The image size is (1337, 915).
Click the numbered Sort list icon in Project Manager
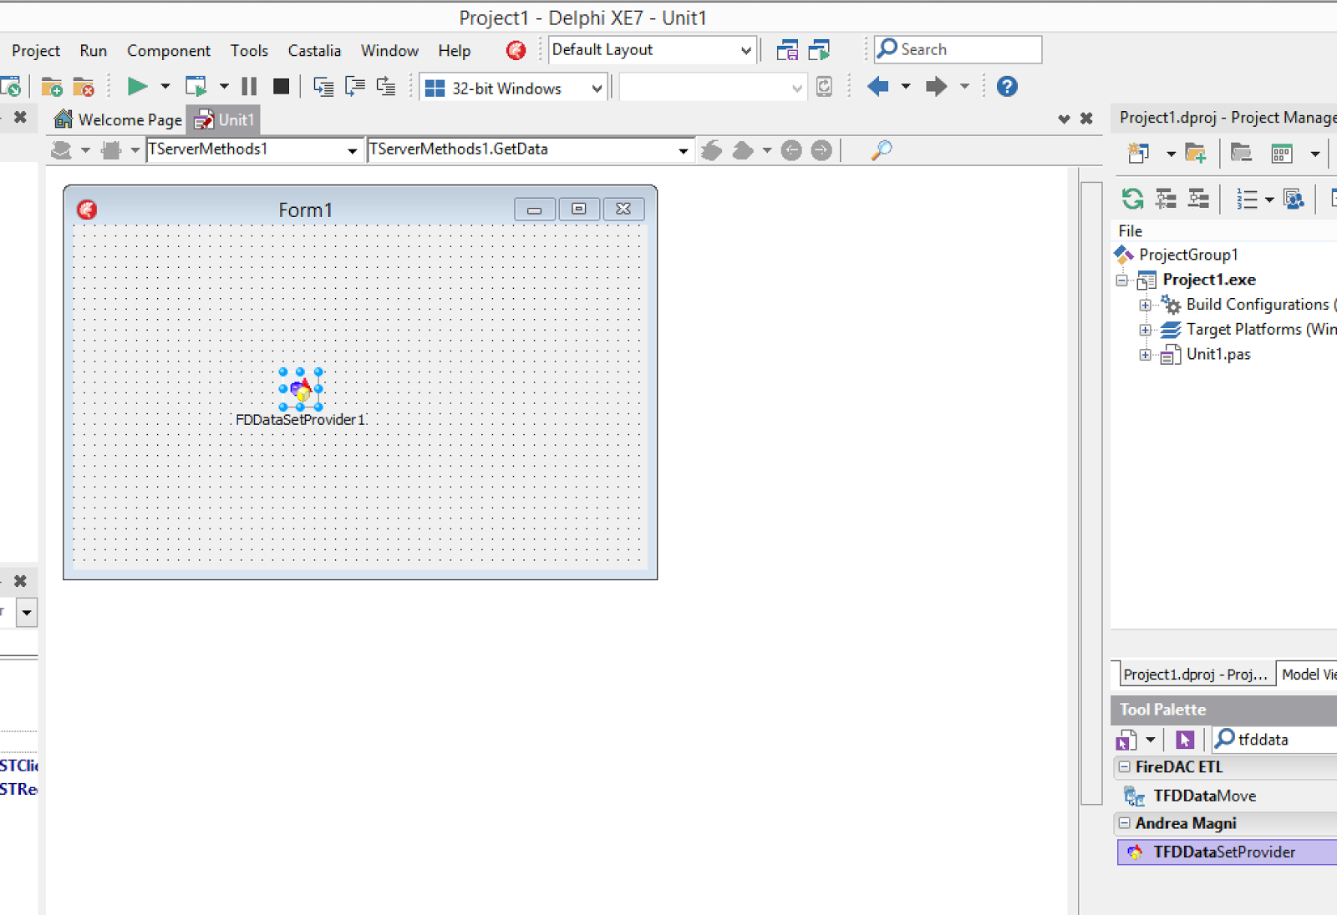click(1247, 199)
